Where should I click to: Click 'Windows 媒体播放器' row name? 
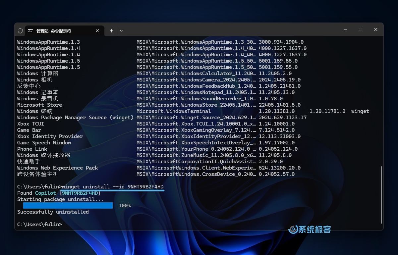pyautogui.click(x=44, y=155)
